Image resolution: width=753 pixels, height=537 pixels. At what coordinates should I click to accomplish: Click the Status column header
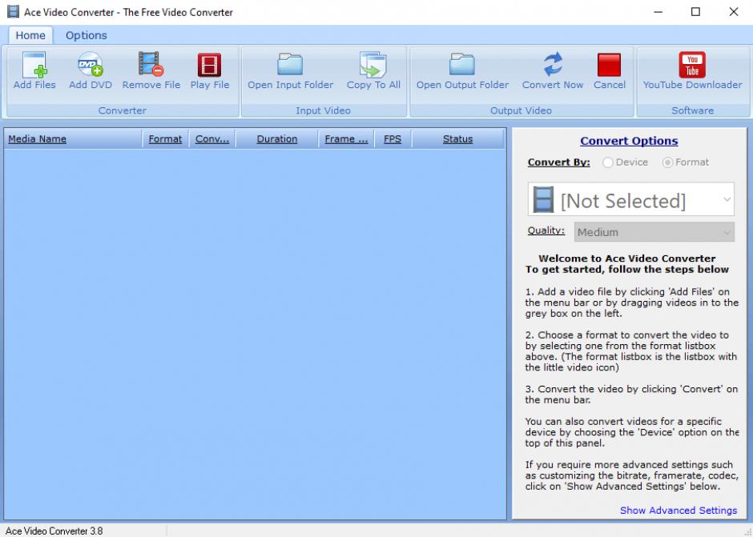click(x=457, y=139)
